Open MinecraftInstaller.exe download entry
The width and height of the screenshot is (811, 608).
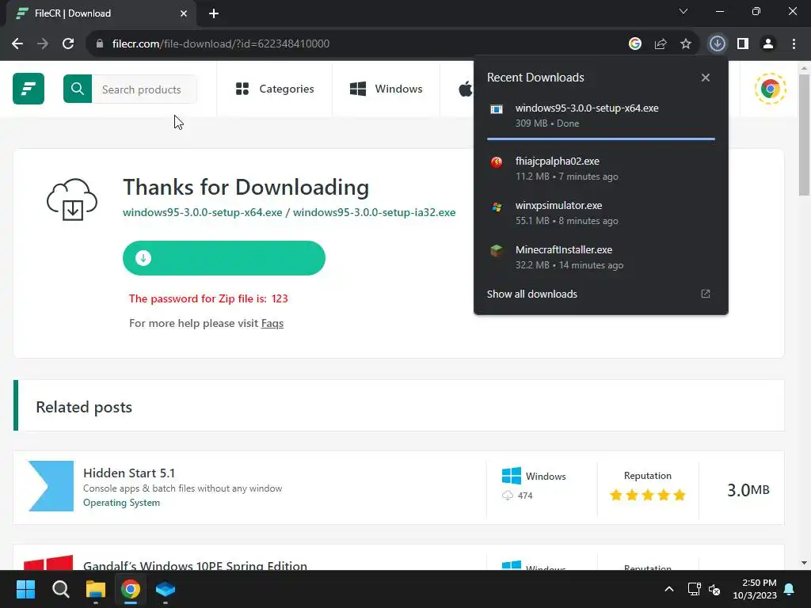click(x=601, y=257)
